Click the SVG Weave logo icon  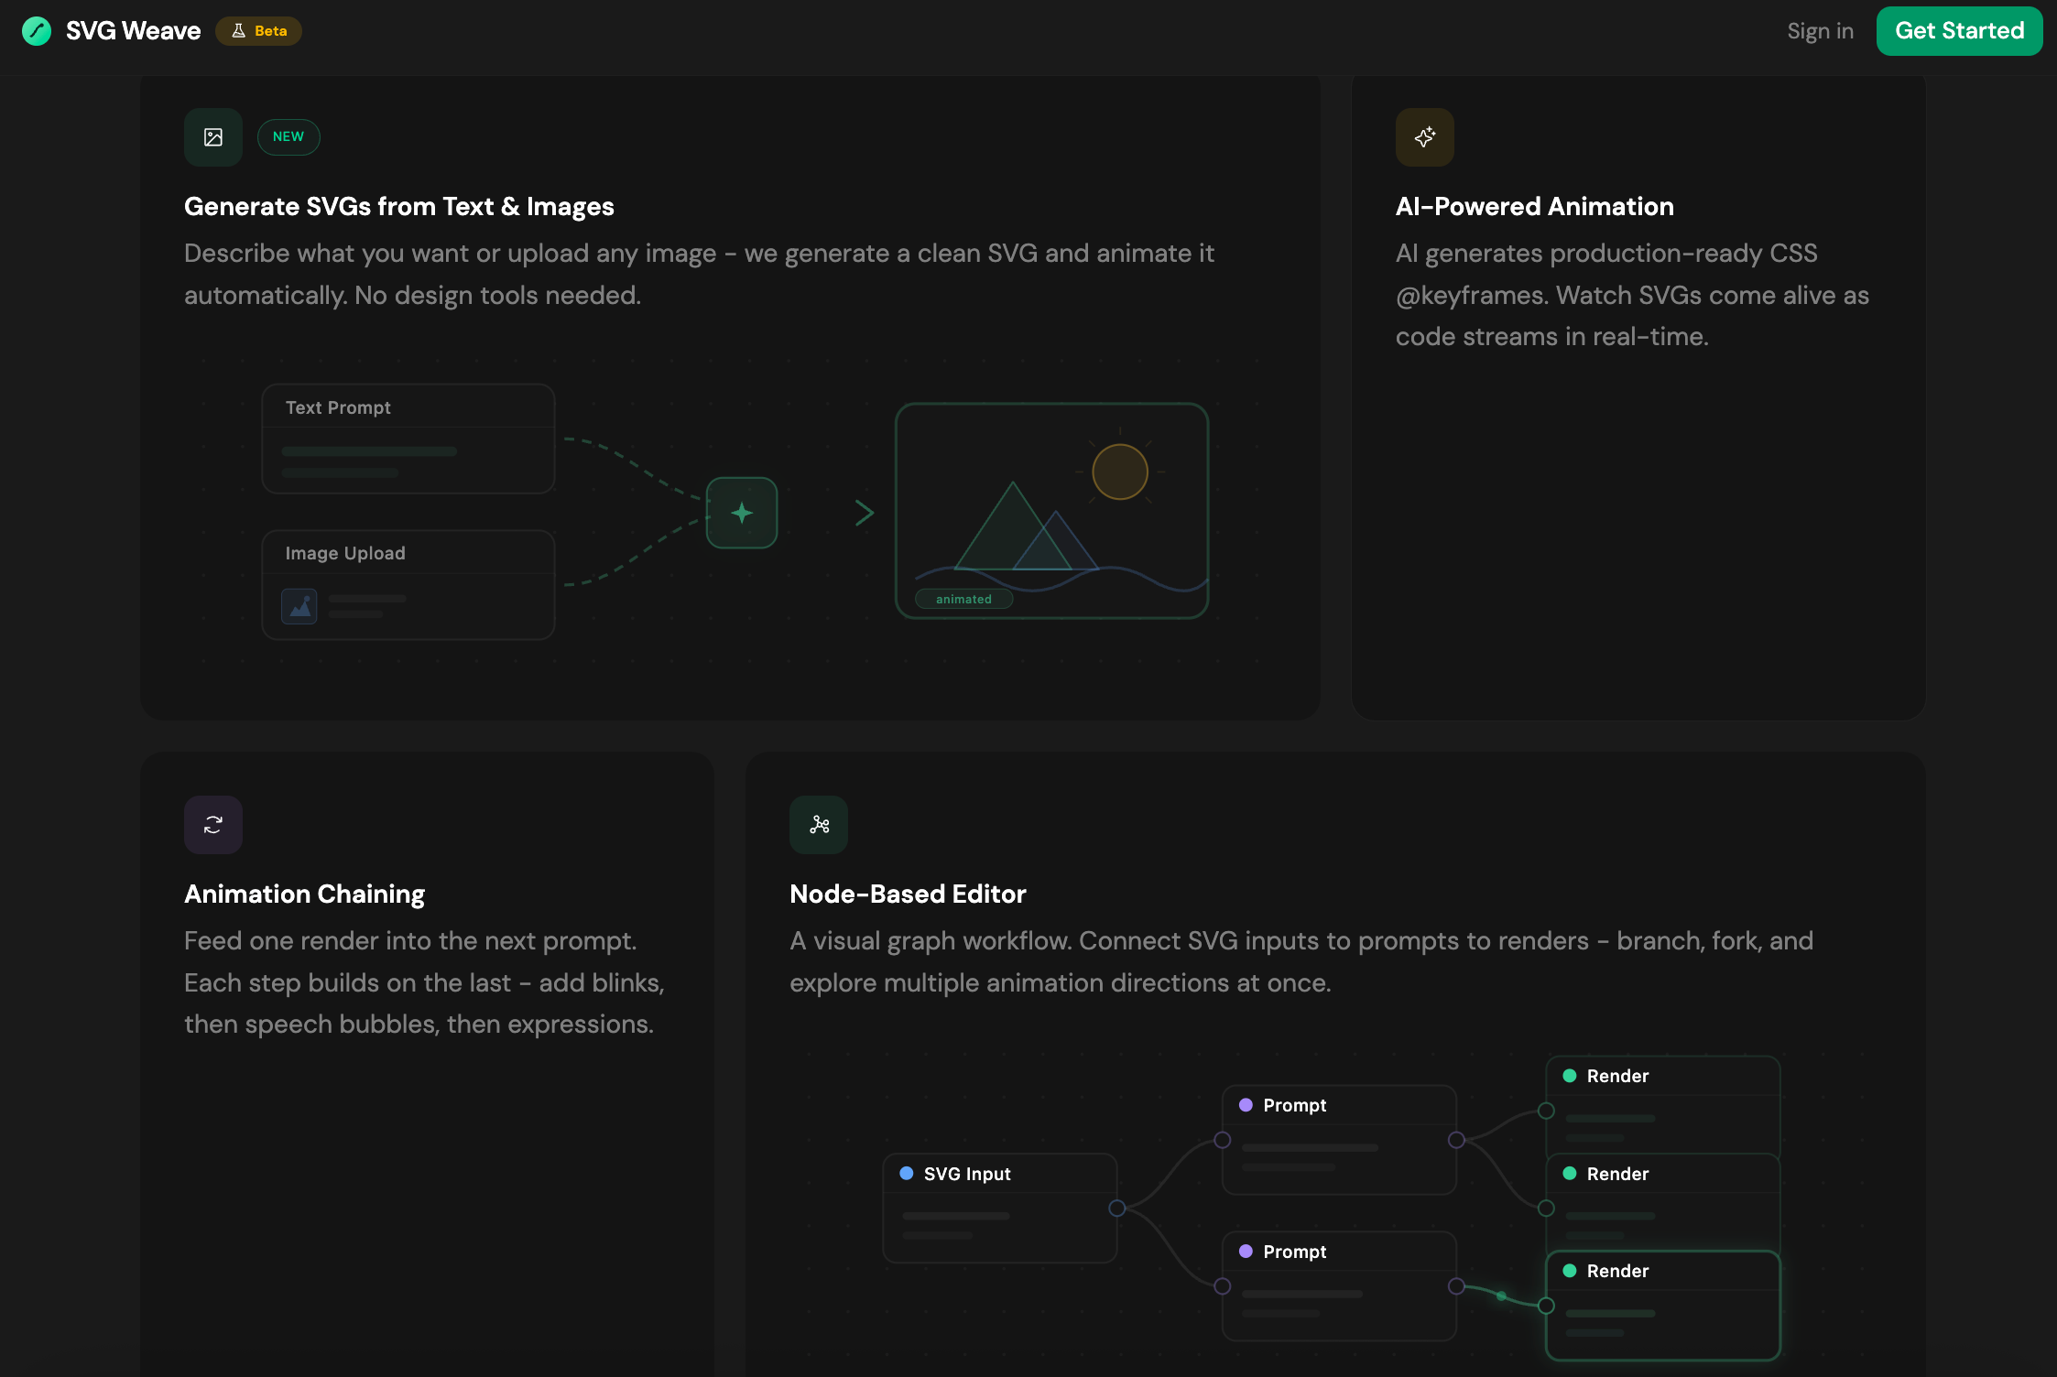[x=37, y=31]
